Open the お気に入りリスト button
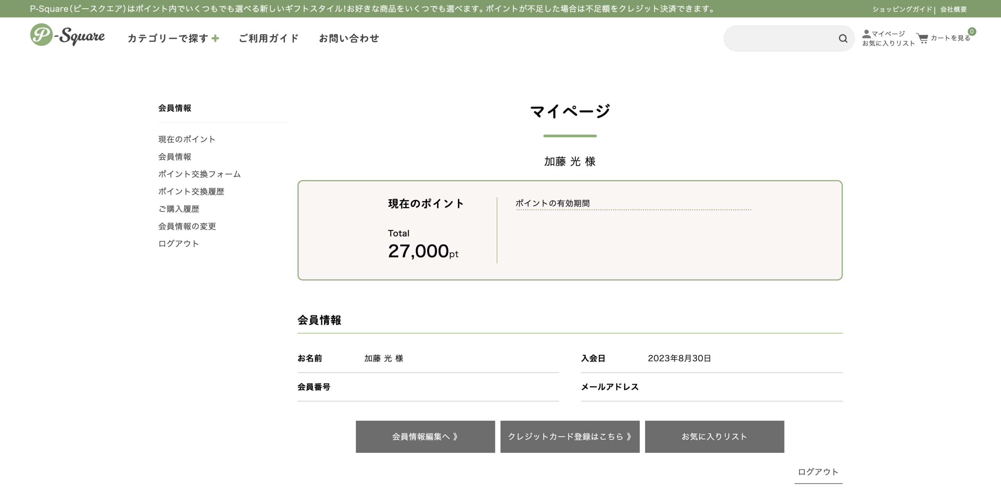Viewport: 1001px width, 501px height. click(714, 437)
